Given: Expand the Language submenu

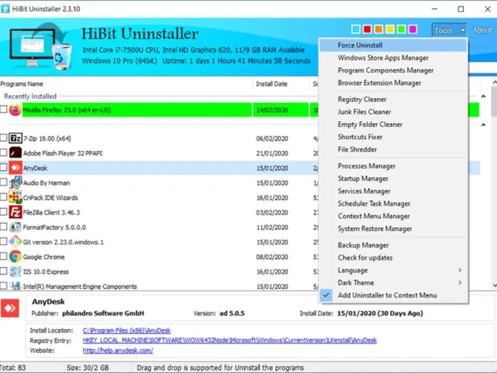Looking at the screenshot, I should click(x=393, y=270).
